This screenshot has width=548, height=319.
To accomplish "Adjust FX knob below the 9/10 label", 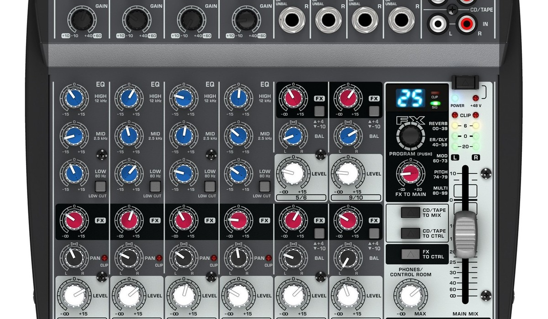I will (x=348, y=220).
